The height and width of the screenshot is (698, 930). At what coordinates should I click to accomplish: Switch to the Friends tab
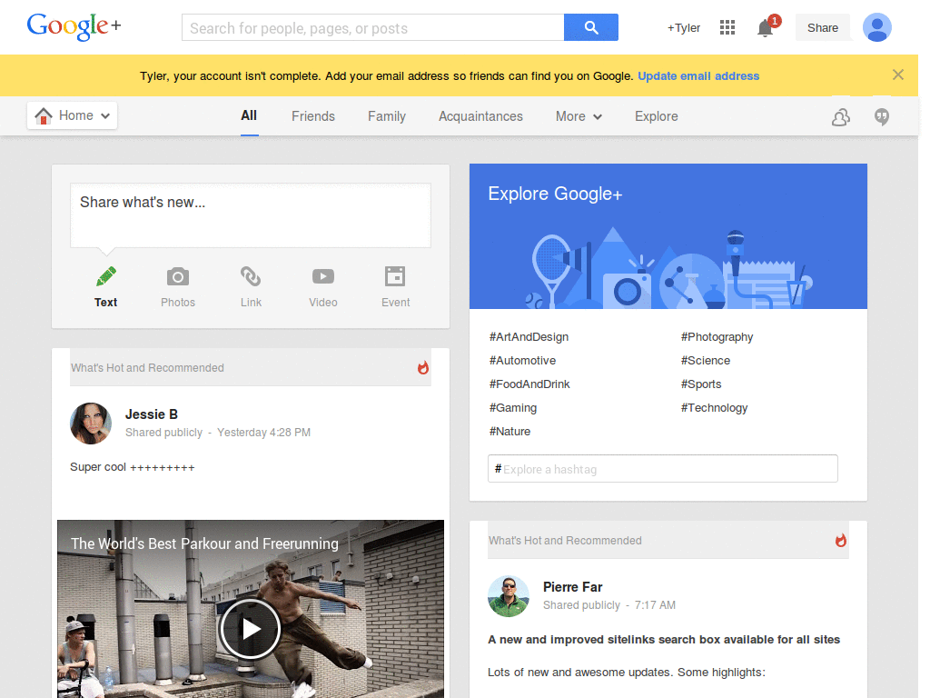click(313, 116)
